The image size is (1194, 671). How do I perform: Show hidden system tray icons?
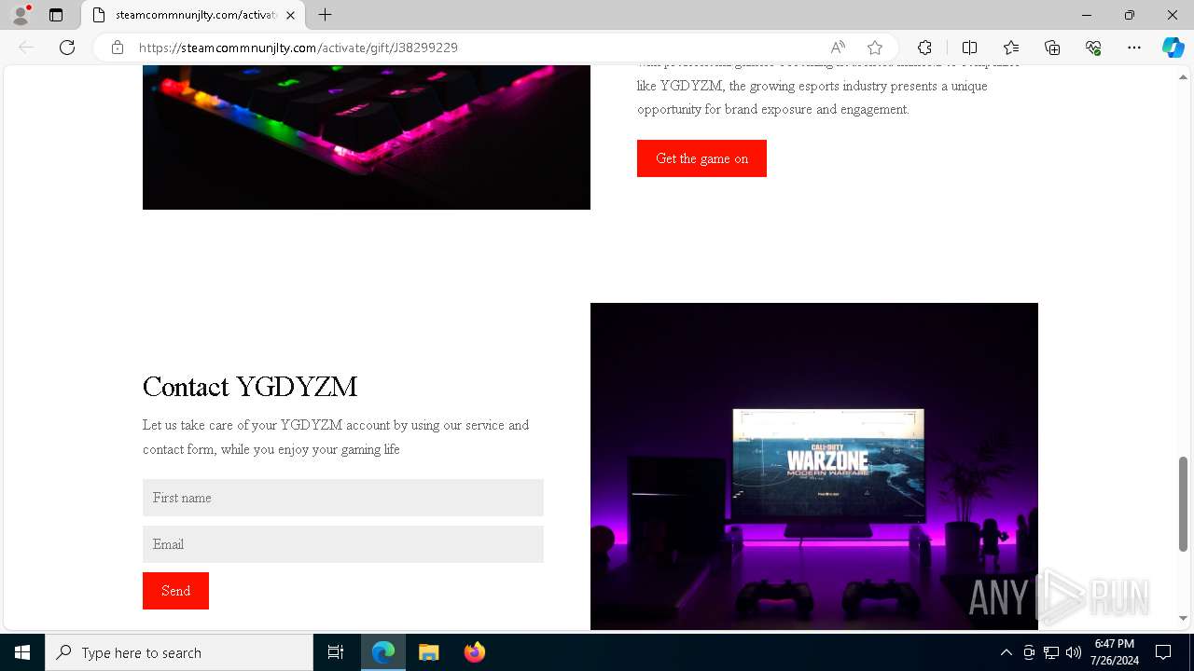(x=1006, y=652)
